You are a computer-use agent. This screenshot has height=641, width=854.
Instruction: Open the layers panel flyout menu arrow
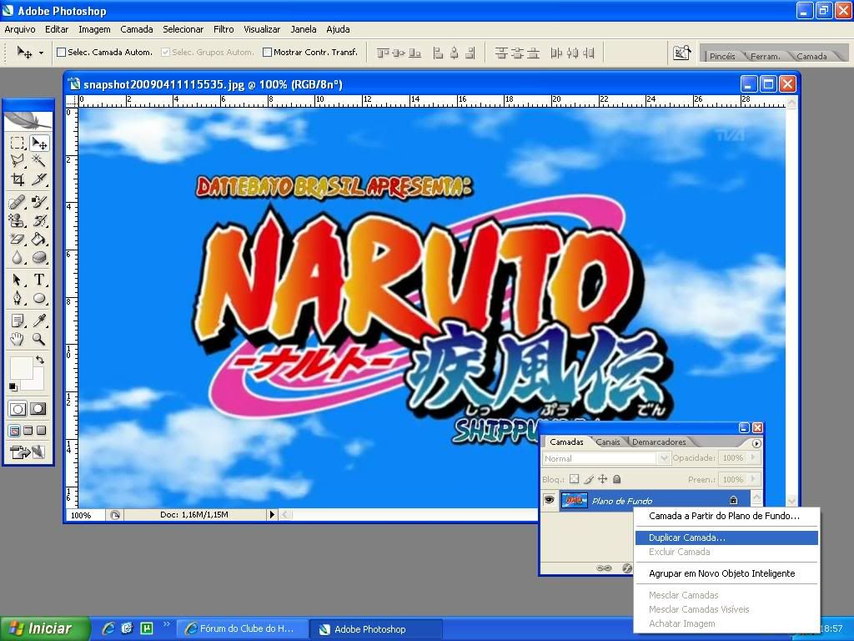click(x=756, y=443)
